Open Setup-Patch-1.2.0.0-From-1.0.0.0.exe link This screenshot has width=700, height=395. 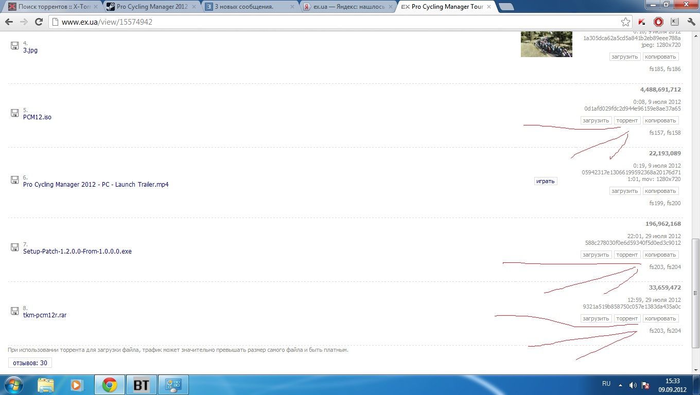point(77,252)
